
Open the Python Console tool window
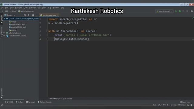click(45, 102)
